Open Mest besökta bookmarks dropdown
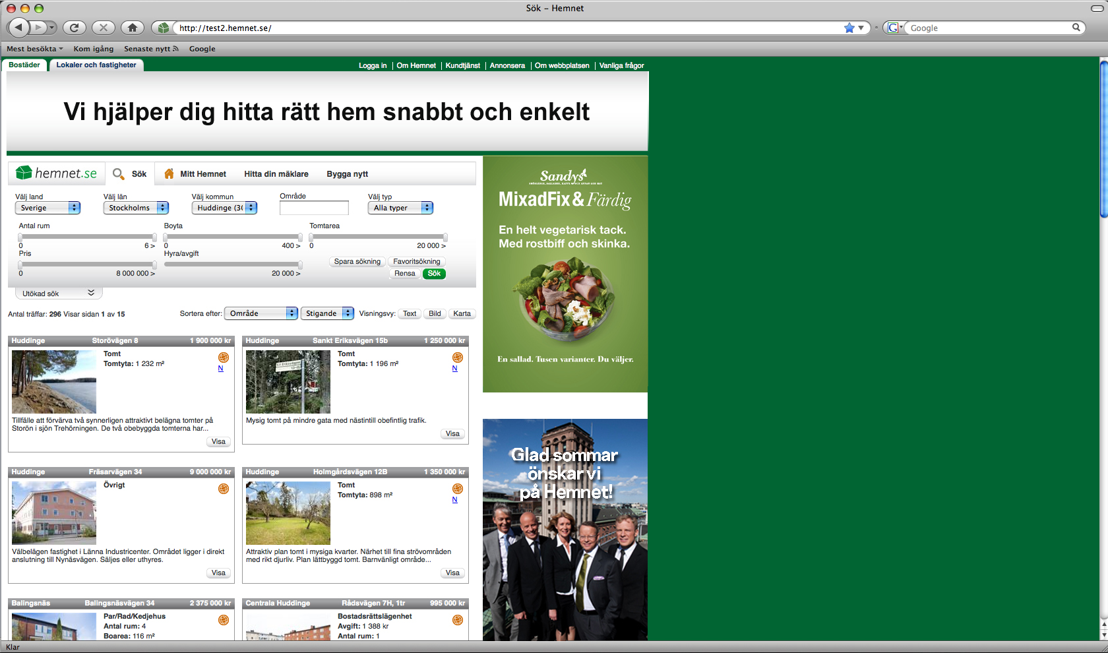Image resolution: width=1108 pixels, height=653 pixels. (x=35, y=49)
